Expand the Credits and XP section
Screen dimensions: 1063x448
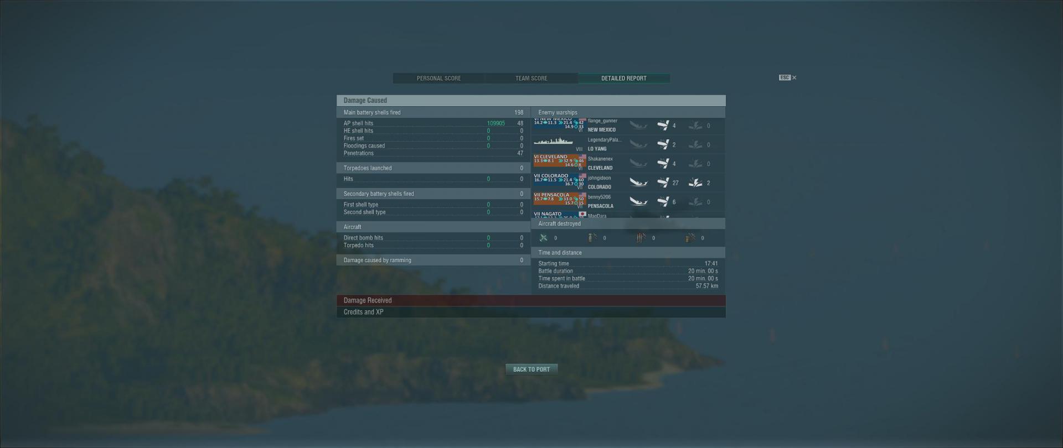pyautogui.click(x=531, y=312)
